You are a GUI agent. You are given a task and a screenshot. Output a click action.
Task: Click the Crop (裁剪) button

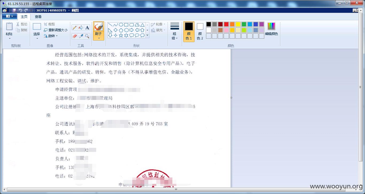coord(49,24)
